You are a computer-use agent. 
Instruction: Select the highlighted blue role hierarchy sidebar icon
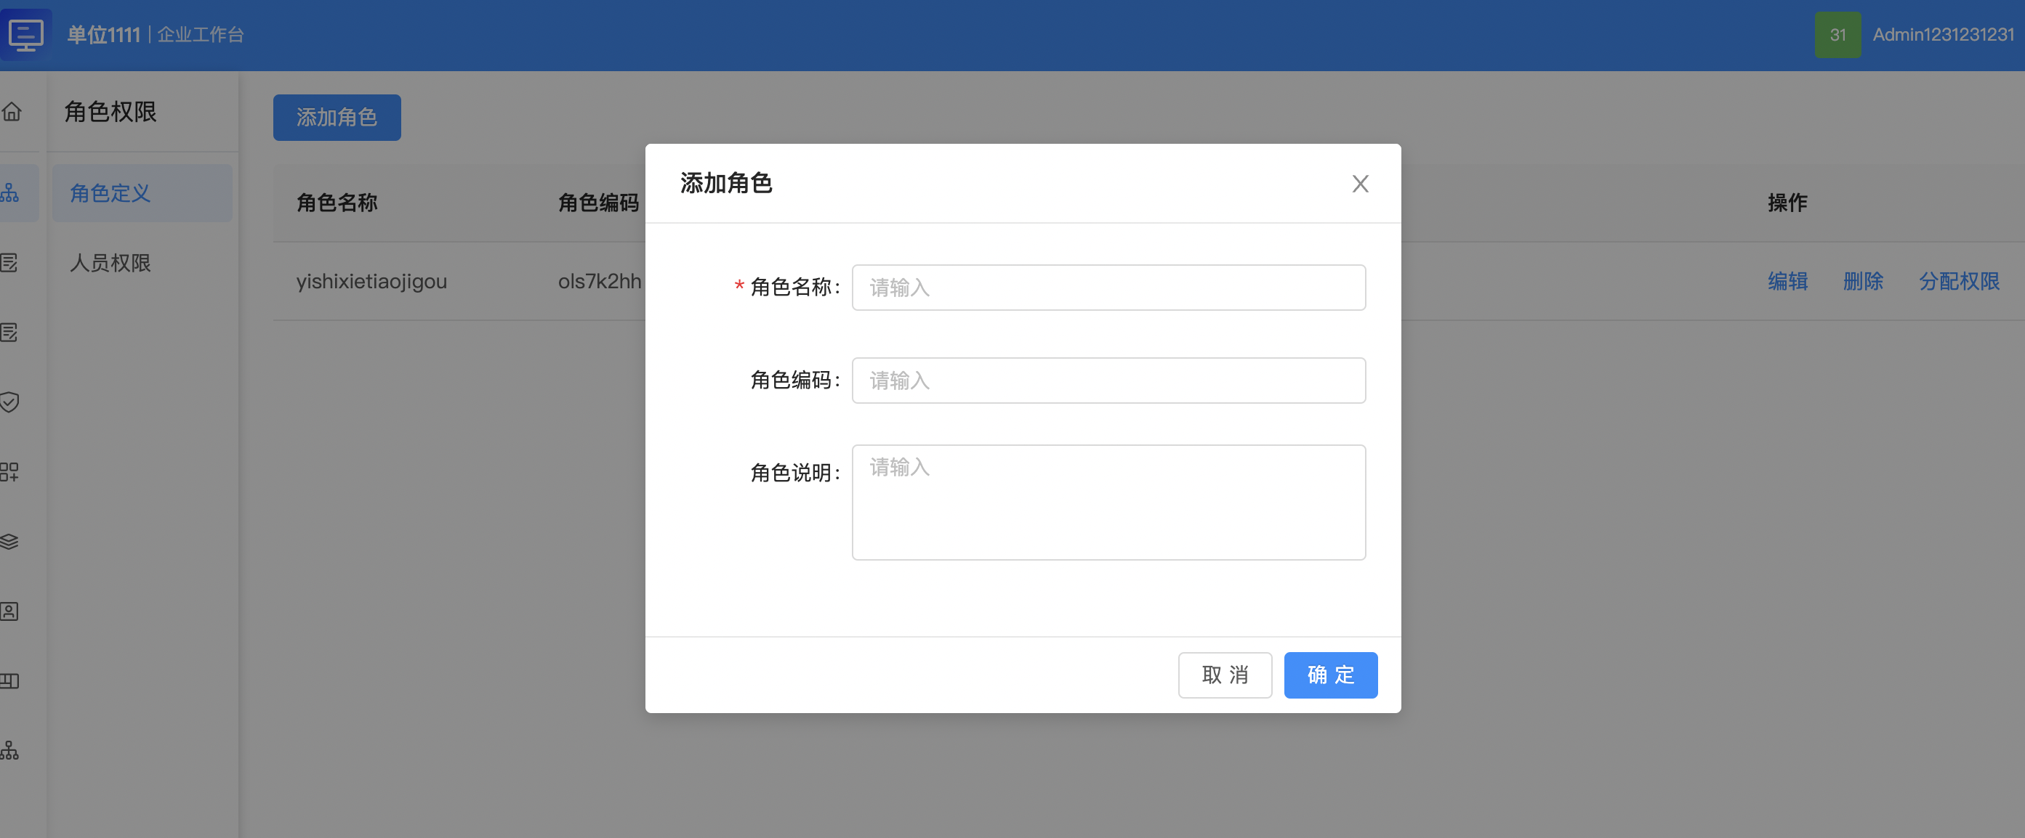[9, 192]
